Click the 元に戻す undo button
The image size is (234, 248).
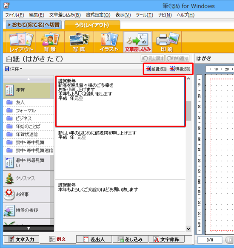[153, 59]
